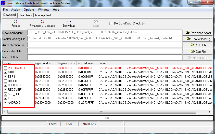
Task: Click the horizontal scrollbar thumb in partition list
Action: pyautogui.click(x=102, y=112)
